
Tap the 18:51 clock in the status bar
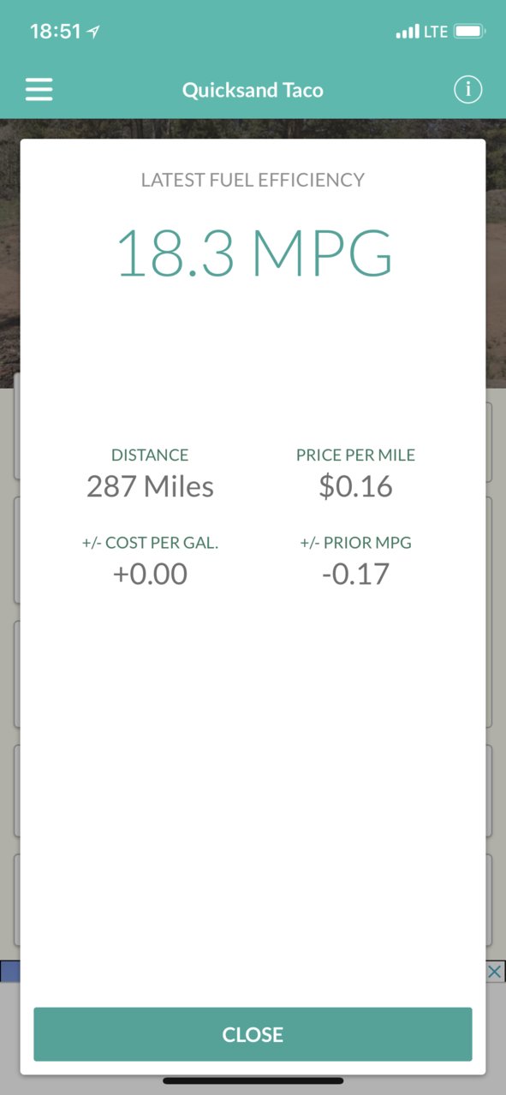55,32
